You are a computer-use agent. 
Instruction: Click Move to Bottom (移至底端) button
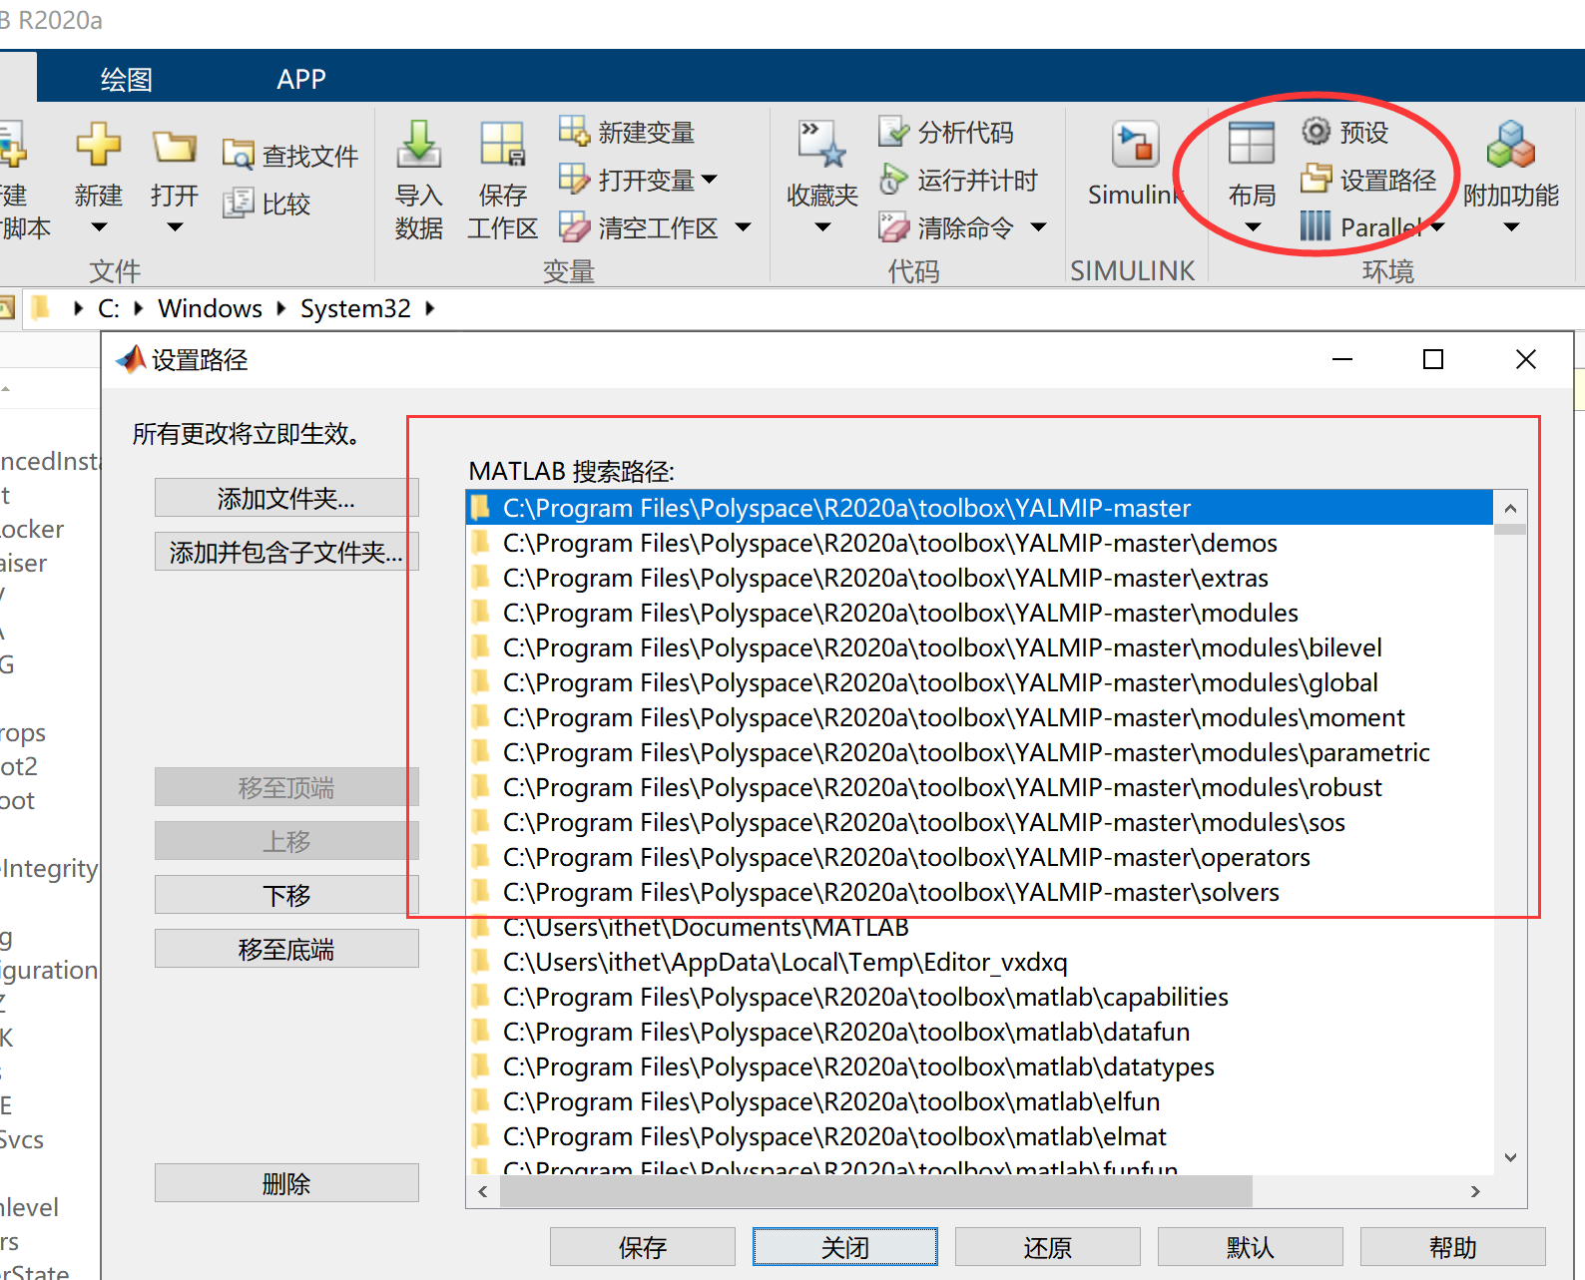[286, 949]
